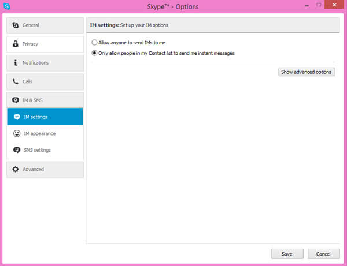Click the Notifications info icon
This screenshot has width=347, height=266.
pos(16,63)
